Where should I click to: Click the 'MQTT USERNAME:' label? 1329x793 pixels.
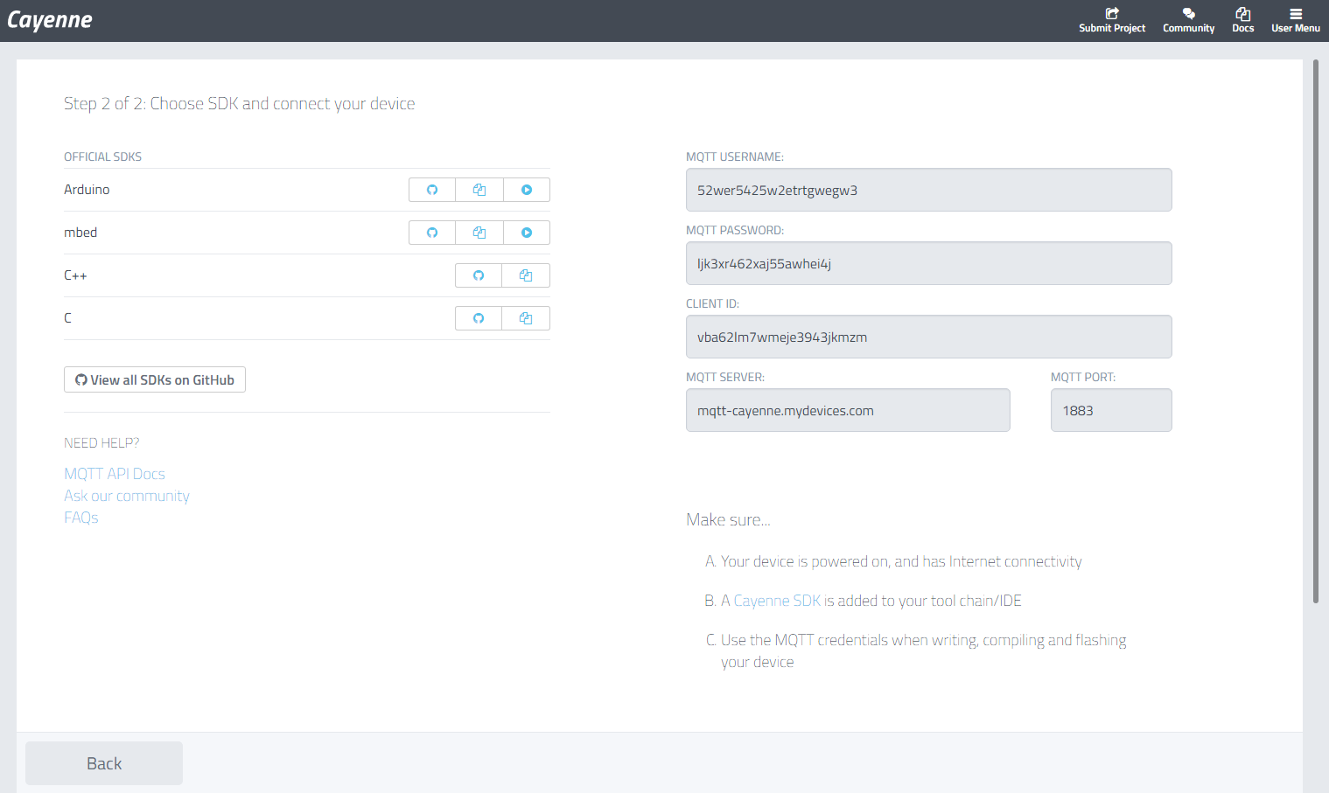pos(735,157)
